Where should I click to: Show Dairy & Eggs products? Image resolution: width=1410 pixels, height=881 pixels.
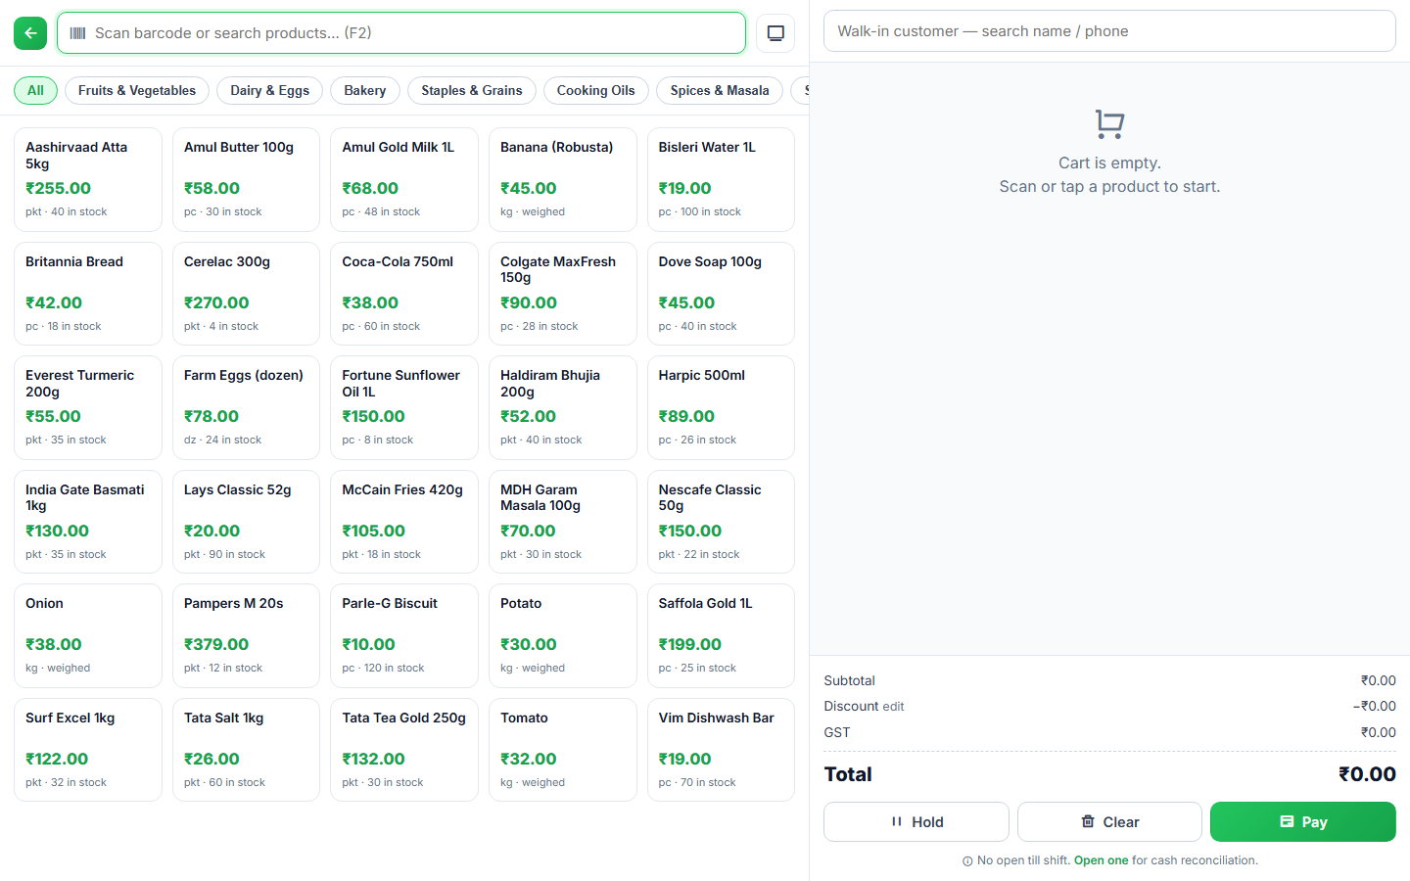pyautogui.click(x=269, y=91)
